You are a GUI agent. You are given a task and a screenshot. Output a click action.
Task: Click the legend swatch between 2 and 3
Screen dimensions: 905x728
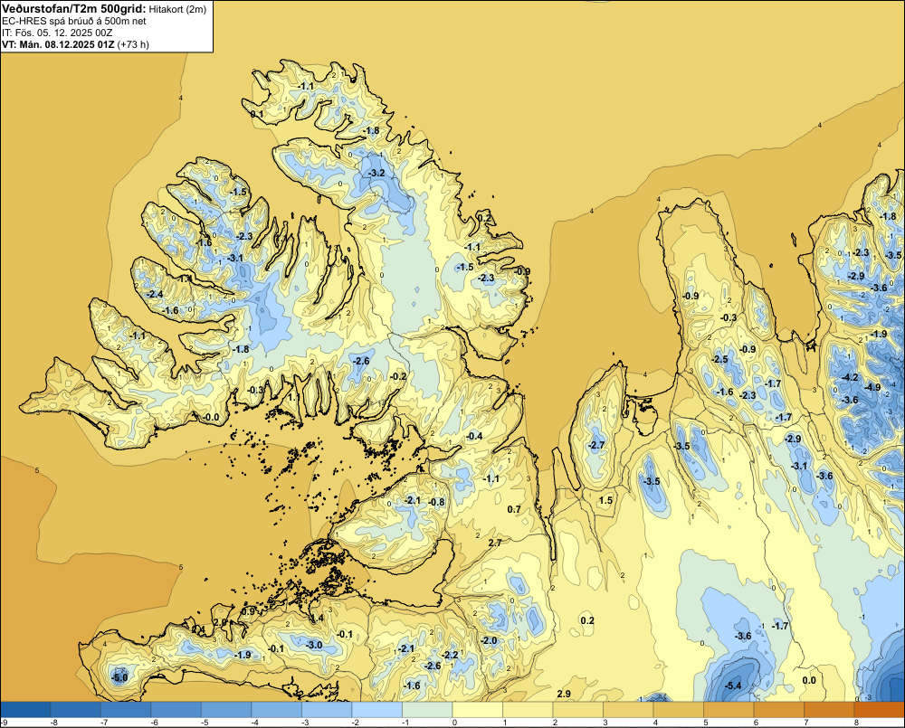[578, 709]
